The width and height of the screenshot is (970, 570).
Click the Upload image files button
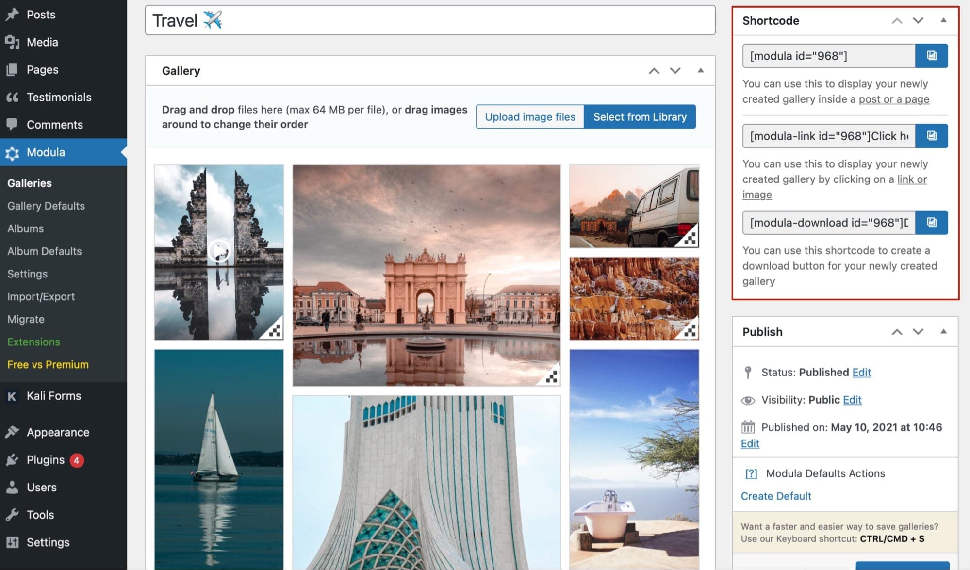point(529,116)
